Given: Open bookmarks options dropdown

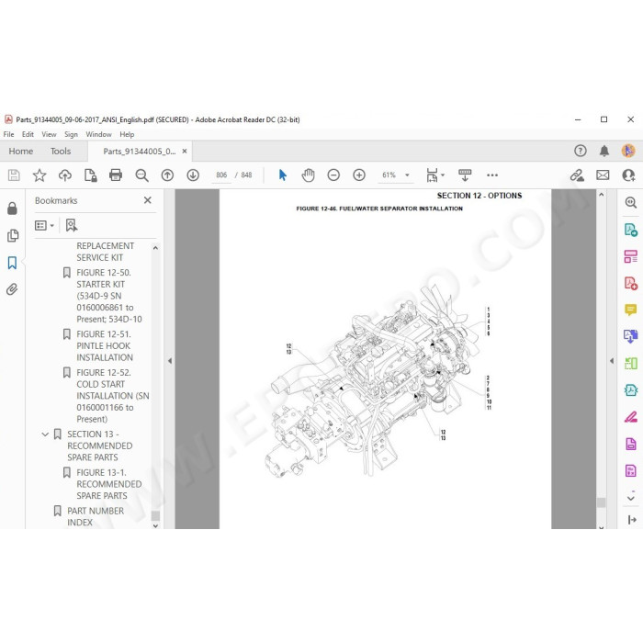Looking at the screenshot, I should point(44,226).
